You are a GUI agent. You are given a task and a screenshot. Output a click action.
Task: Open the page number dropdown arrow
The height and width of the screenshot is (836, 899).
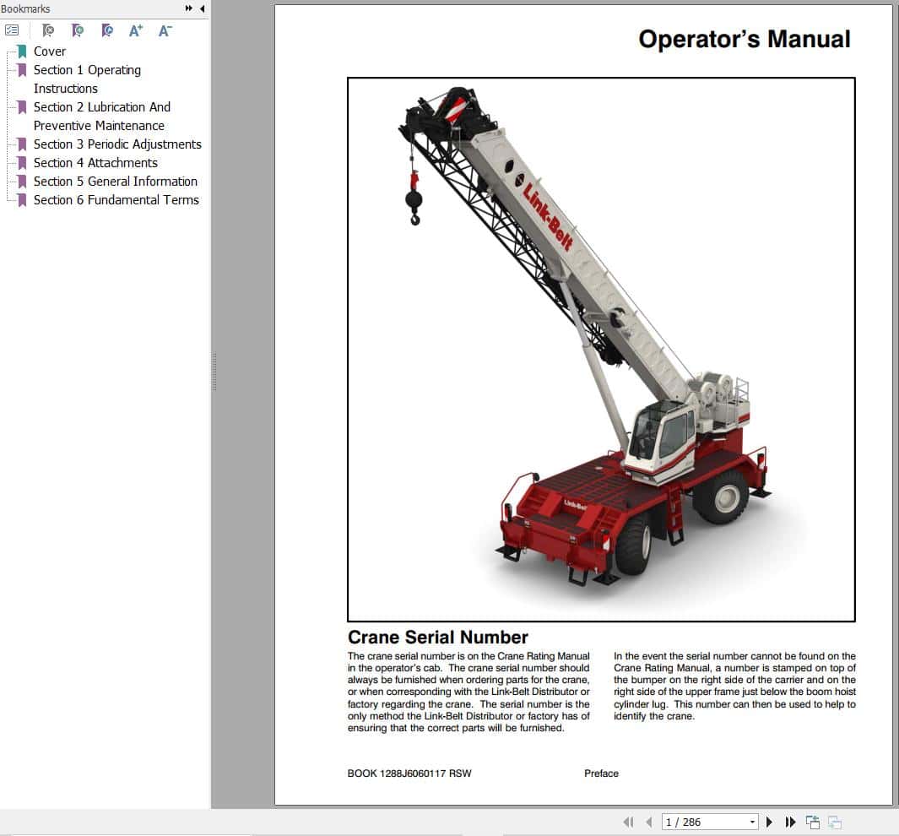tap(754, 821)
